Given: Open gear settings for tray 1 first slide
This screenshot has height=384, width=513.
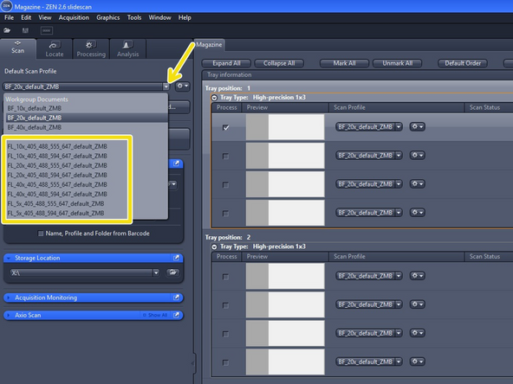Looking at the screenshot, I should (x=417, y=126).
